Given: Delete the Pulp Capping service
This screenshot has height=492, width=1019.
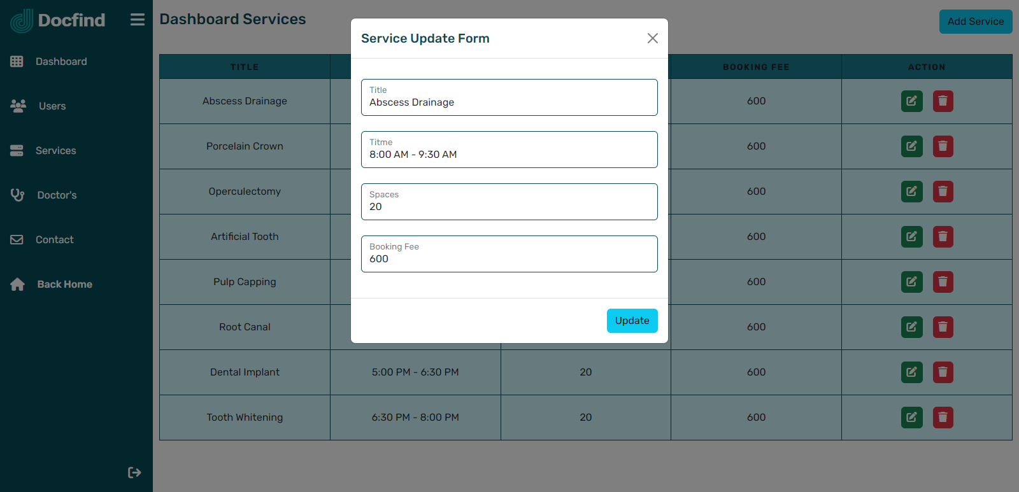Looking at the screenshot, I should tap(943, 282).
